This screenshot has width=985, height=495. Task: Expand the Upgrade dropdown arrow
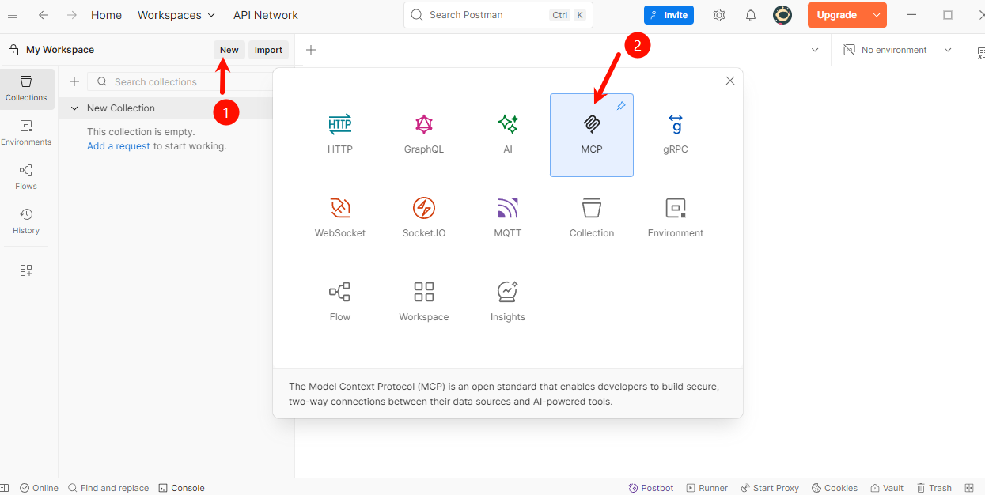877,15
